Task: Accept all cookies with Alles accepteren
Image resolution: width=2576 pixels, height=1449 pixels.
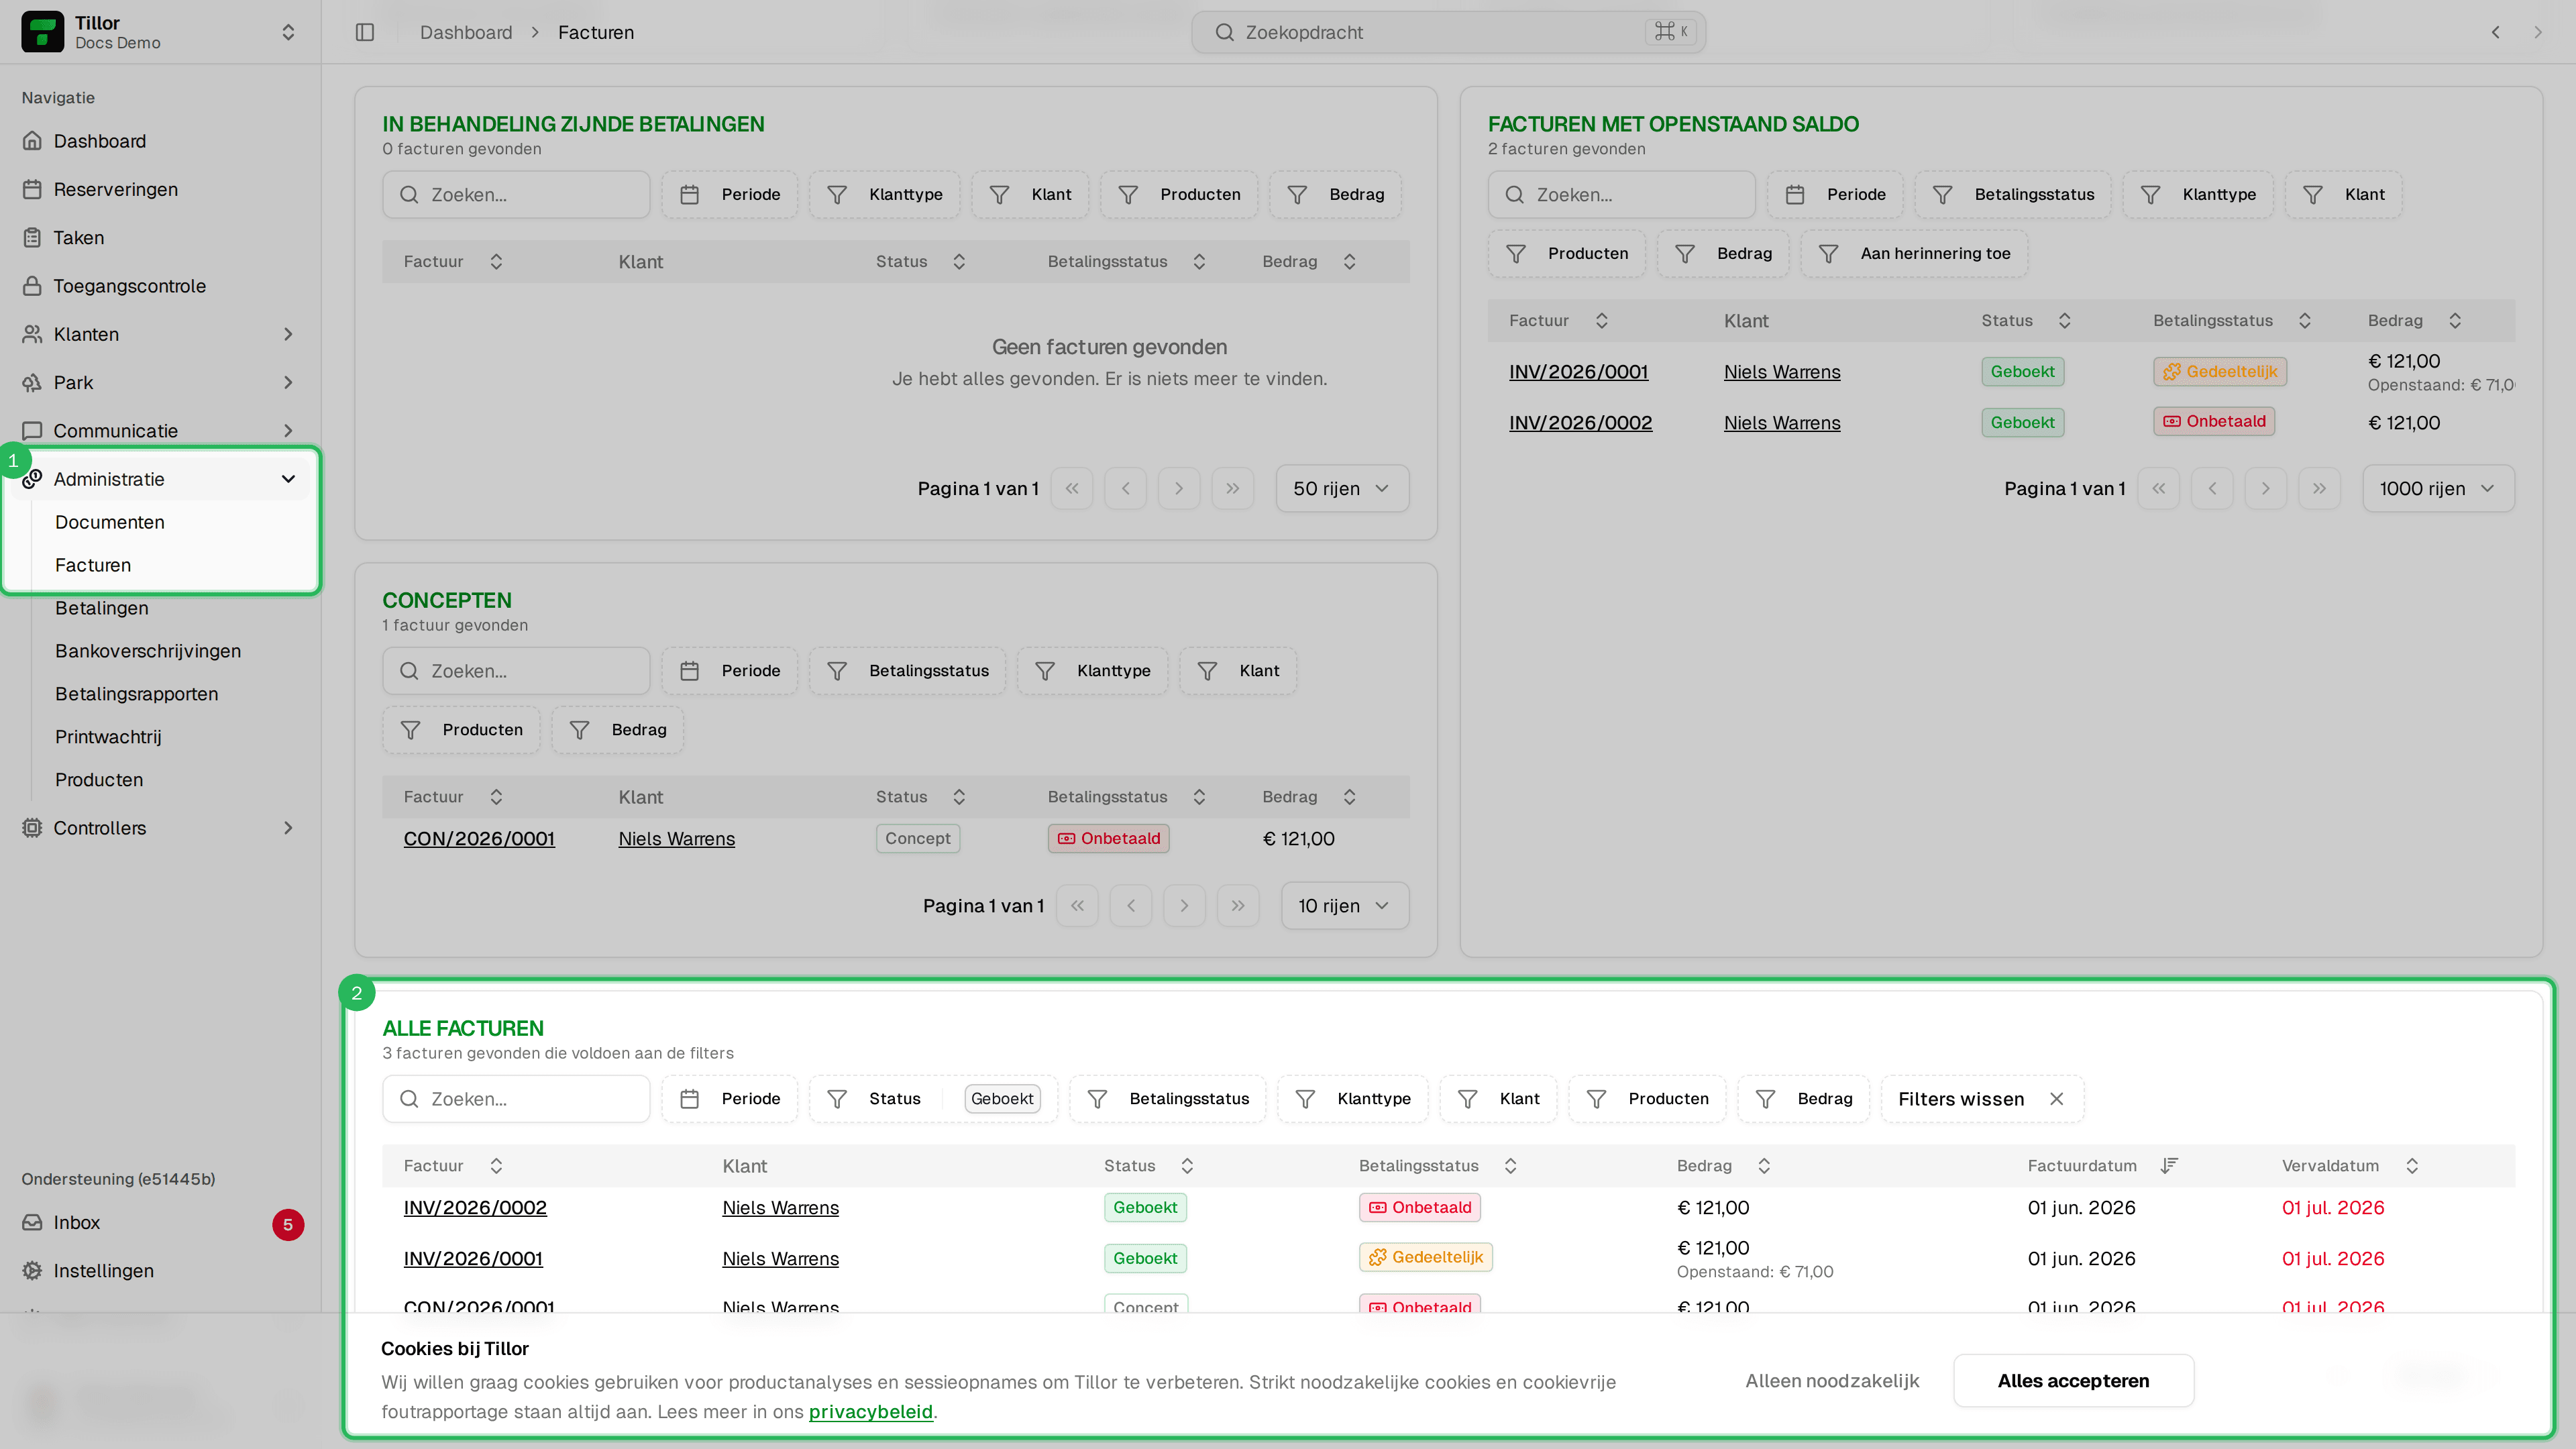Action: point(2073,1380)
